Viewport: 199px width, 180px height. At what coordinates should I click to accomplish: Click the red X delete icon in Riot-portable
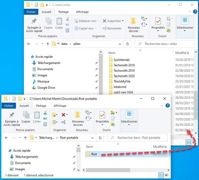[x=63, y=115]
